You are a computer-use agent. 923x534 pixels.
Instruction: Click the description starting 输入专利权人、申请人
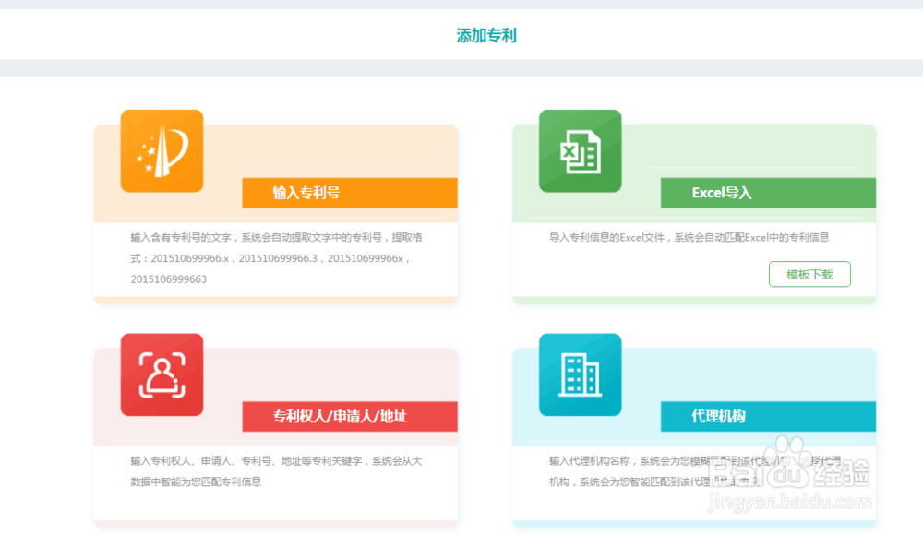pos(276,471)
